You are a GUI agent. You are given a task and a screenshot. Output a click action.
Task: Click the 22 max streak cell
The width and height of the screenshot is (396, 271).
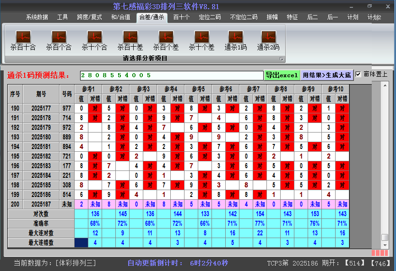click(x=260, y=233)
